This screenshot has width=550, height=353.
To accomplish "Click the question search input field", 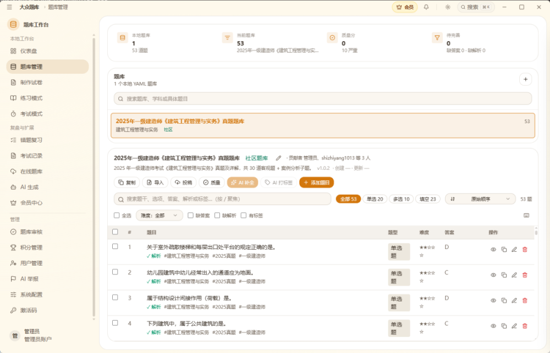I will pos(222,198).
